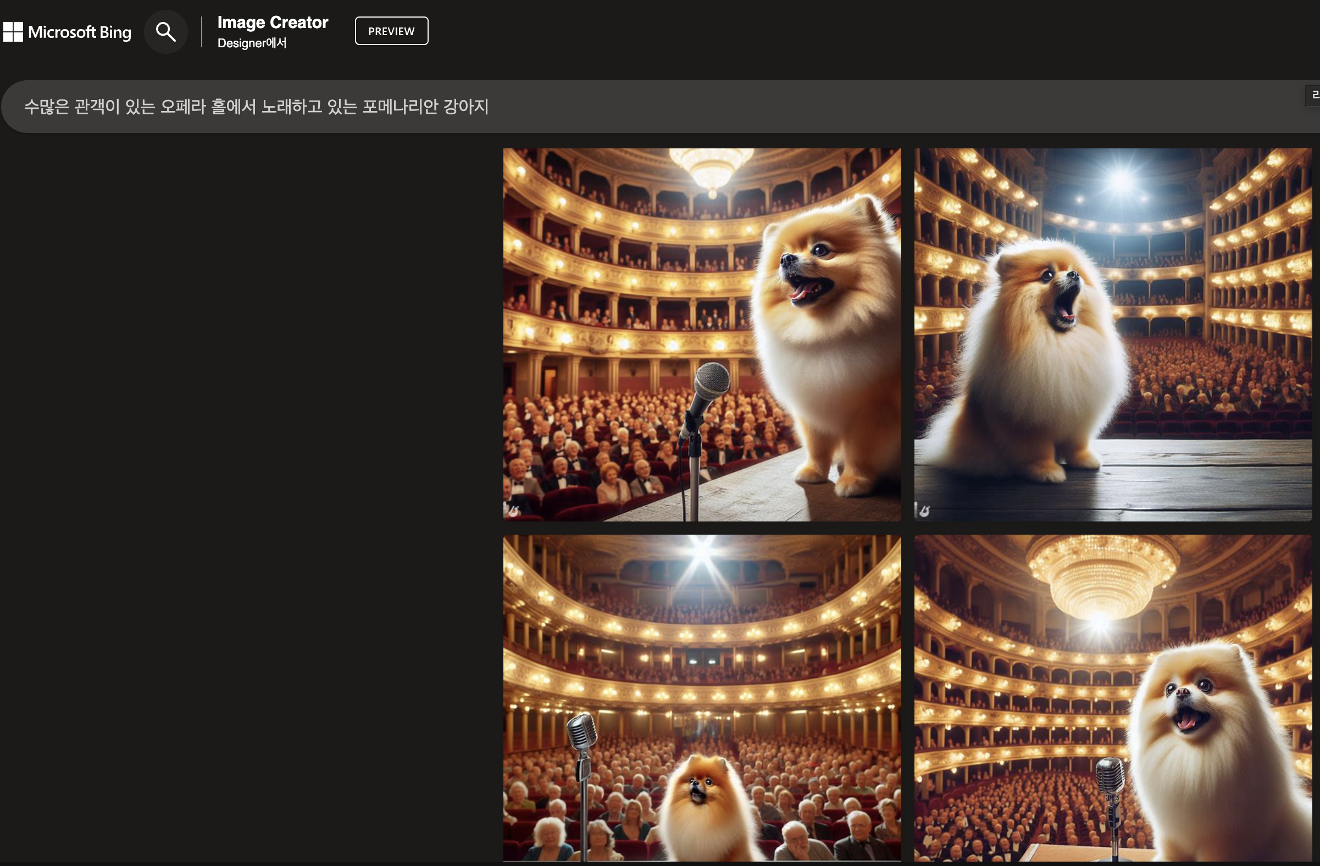Click the Microsoft four-square logo icon
This screenshot has height=866, width=1320.
pyautogui.click(x=13, y=32)
